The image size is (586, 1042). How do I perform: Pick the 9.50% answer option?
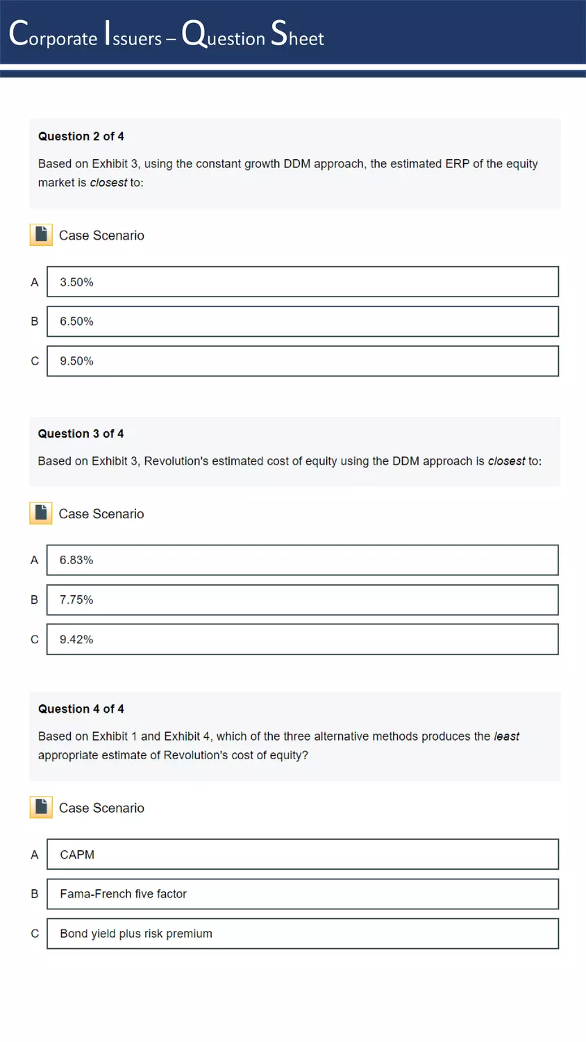[303, 361]
